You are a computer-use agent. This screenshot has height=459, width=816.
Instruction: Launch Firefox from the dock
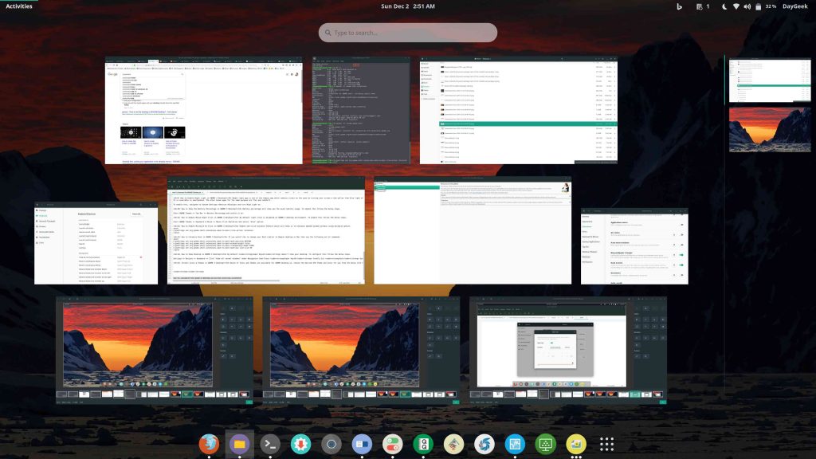(x=208, y=443)
